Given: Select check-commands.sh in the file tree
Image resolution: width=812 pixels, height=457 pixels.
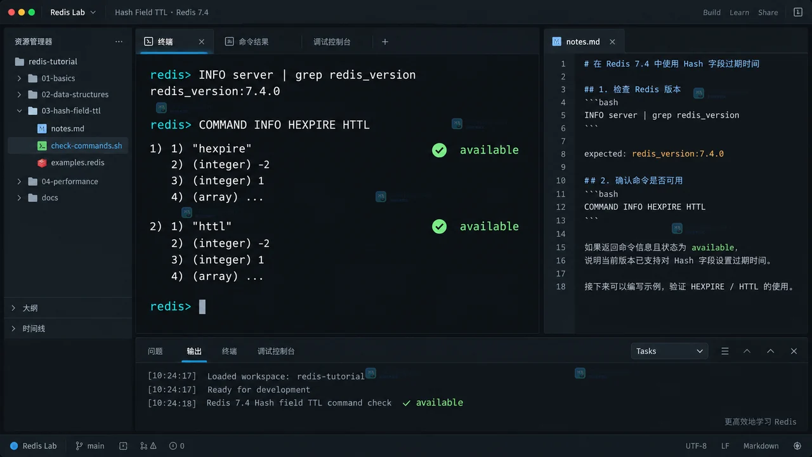Looking at the screenshot, I should coord(68,145).
